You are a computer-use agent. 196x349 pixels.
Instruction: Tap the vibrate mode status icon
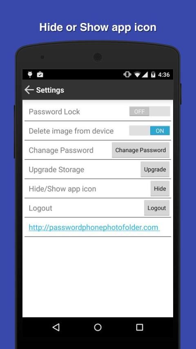[127, 74]
